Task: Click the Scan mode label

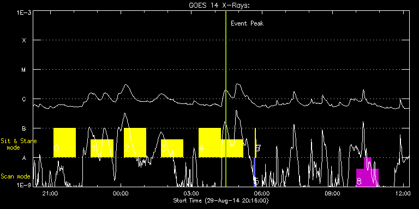Action: [15, 176]
